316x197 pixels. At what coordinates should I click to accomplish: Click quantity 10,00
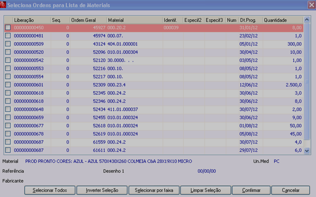coord(296,52)
